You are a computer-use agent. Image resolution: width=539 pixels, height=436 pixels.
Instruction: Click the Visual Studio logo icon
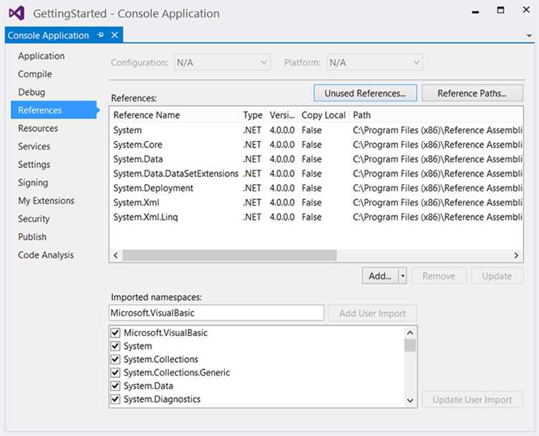pos(17,14)
